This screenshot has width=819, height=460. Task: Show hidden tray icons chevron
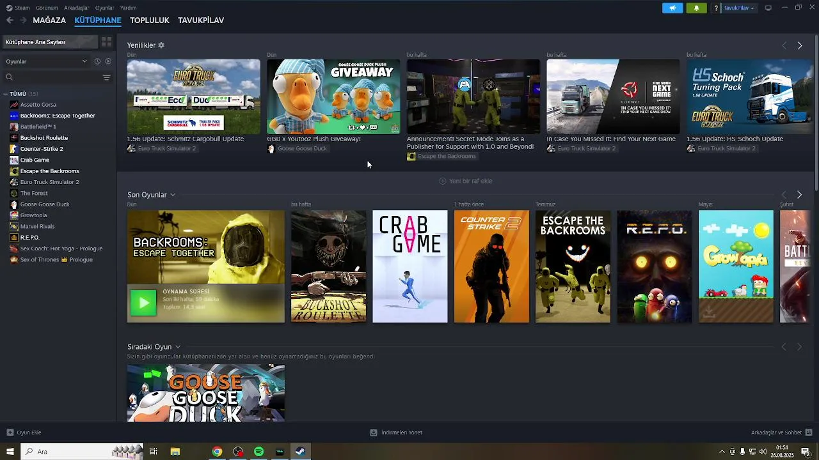coord(722,452)
